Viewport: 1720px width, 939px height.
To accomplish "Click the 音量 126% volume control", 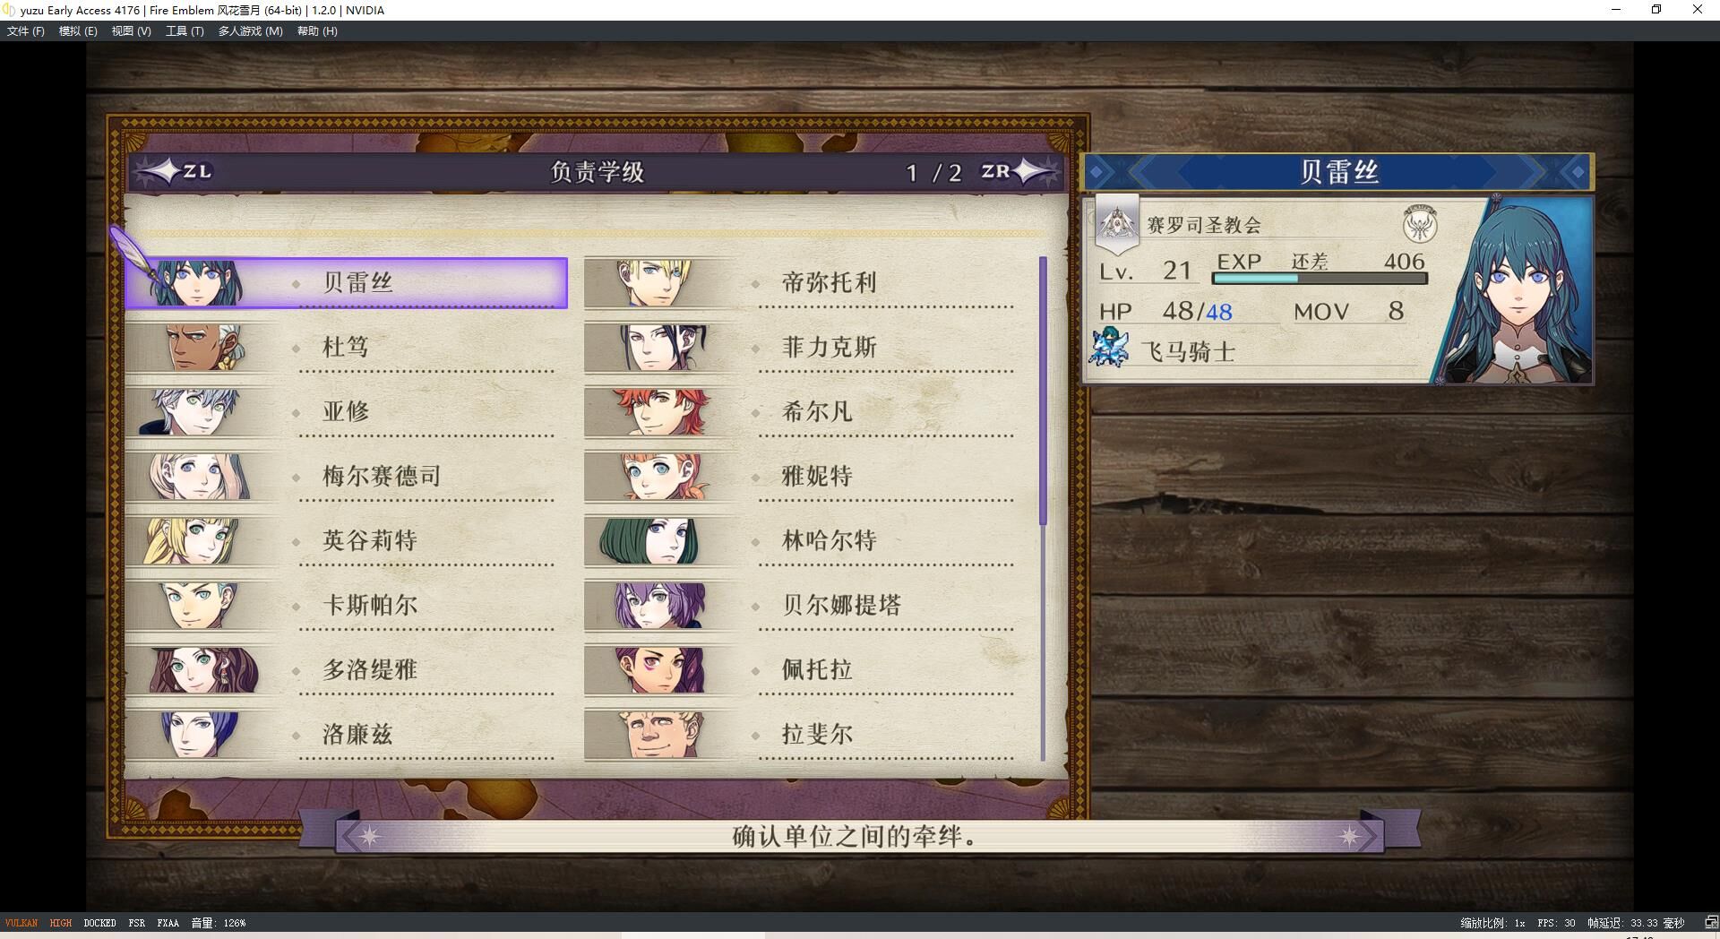I will click(x=218, y=923).
